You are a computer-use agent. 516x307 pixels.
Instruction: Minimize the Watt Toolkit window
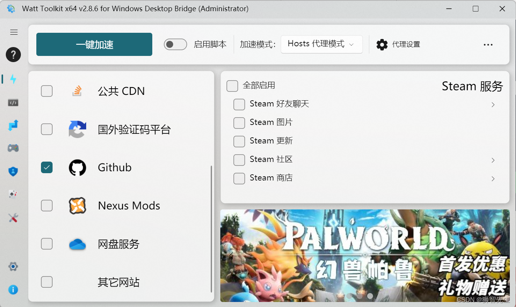(x=449, y=8)
